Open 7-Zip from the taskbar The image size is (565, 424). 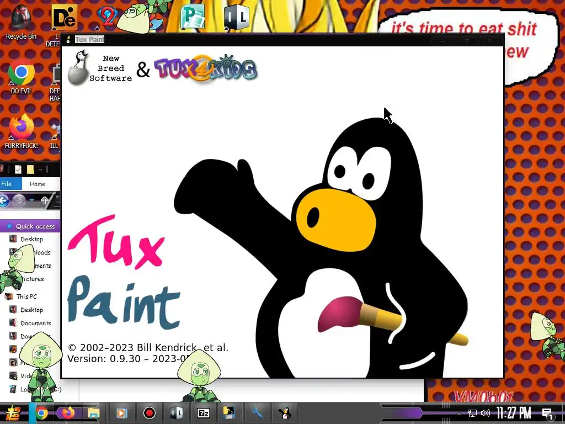pos(203,413)
